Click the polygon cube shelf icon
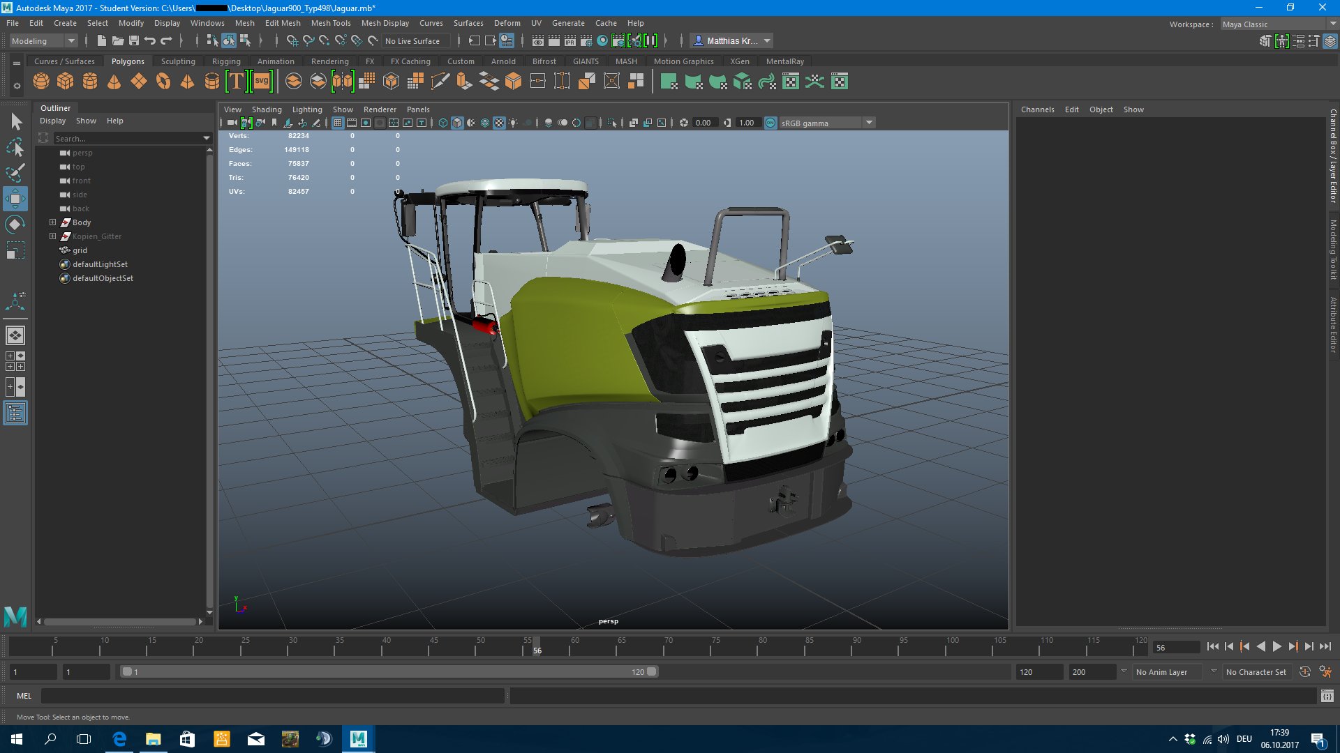This screenshot has height=753, width=1340. [66, 82]
